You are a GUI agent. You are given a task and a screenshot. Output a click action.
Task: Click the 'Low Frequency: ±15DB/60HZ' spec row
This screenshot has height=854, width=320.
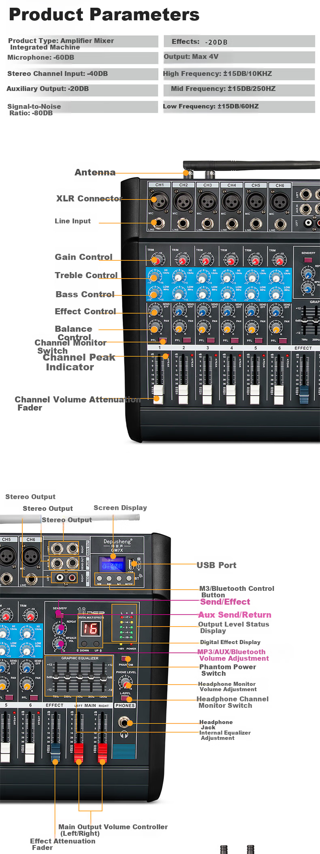(x=239, y=106)
